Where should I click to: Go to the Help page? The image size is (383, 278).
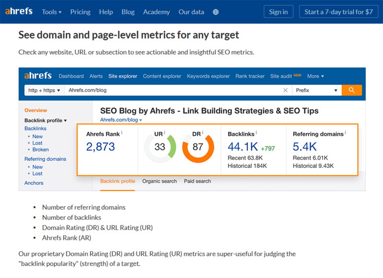106,12
